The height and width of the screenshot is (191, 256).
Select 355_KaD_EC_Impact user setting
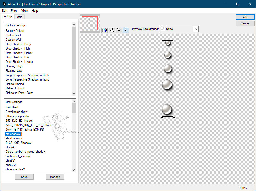(19, 120)
